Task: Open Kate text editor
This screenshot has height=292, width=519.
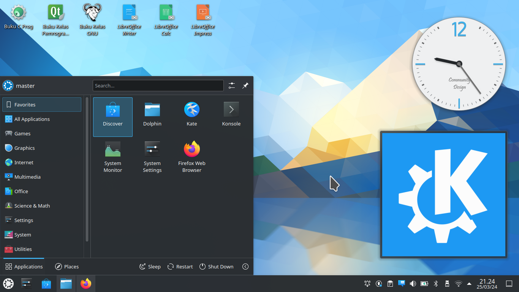Action: click(192, 117)
